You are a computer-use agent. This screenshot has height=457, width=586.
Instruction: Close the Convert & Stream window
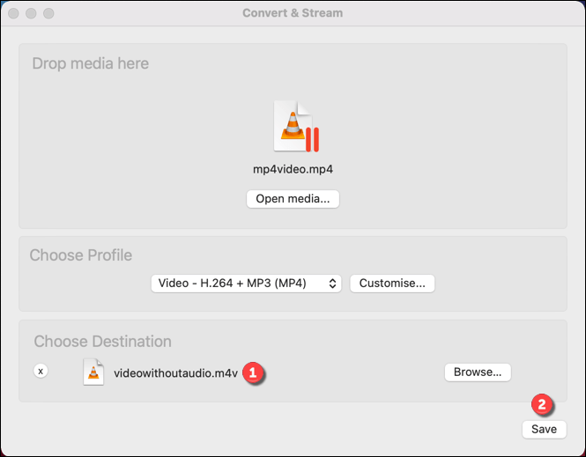[15, 14]
